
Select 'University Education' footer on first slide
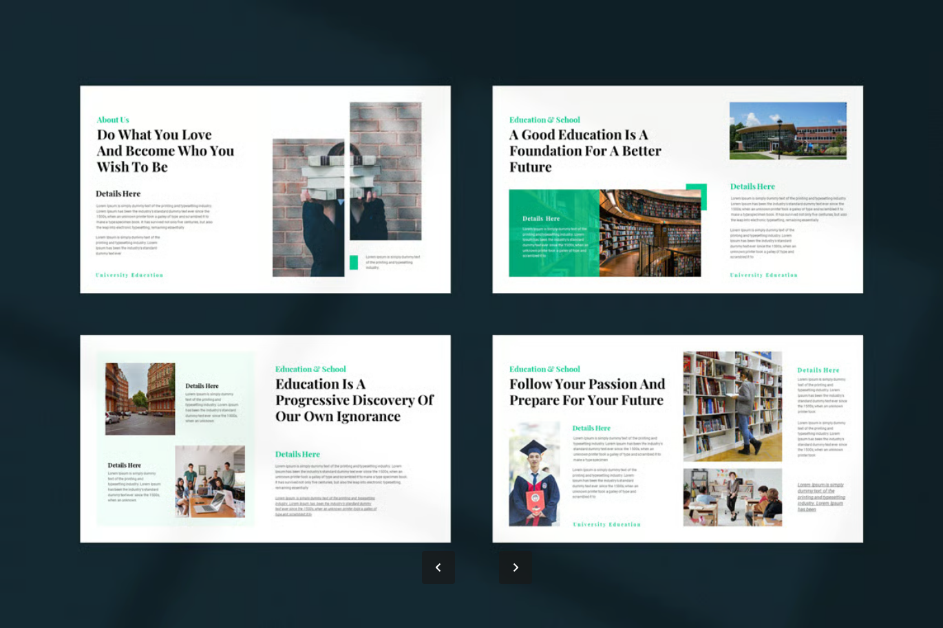[129, 275]
